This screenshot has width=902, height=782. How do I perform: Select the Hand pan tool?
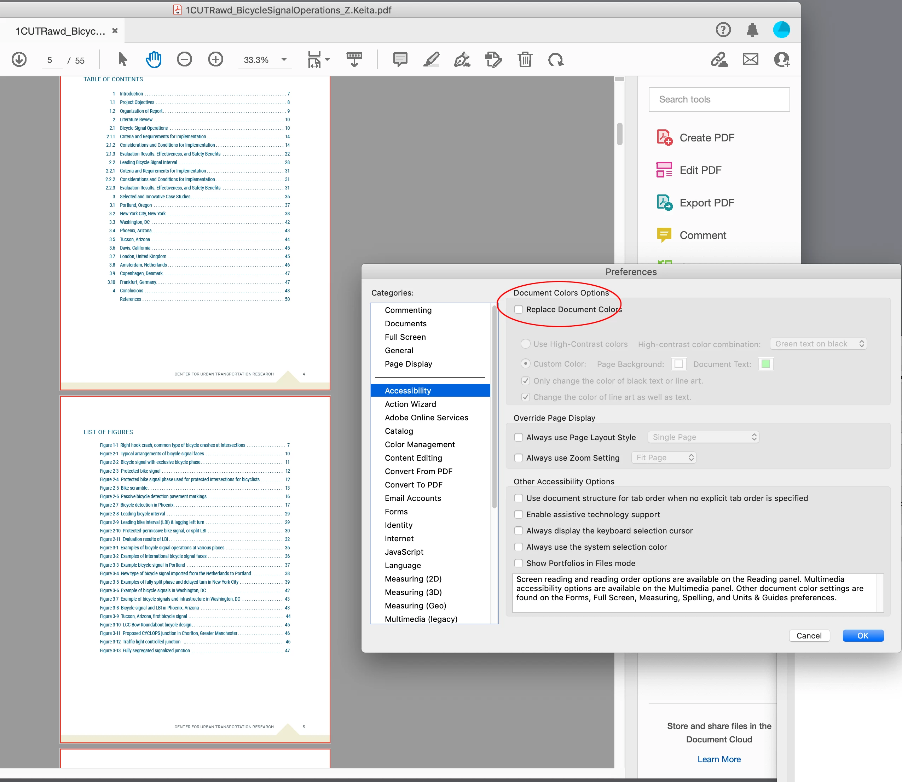coord(153,59)
